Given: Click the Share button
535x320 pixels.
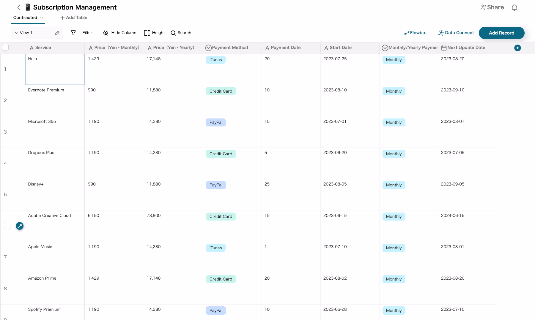Looking at the screenshot, I should (x=492, y=7).
